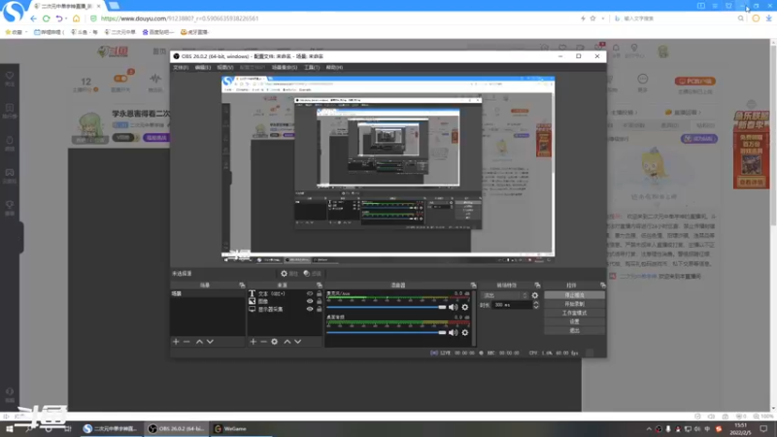Remove selected scene with minus icon

pyautogui.click(x=186, y=342)
